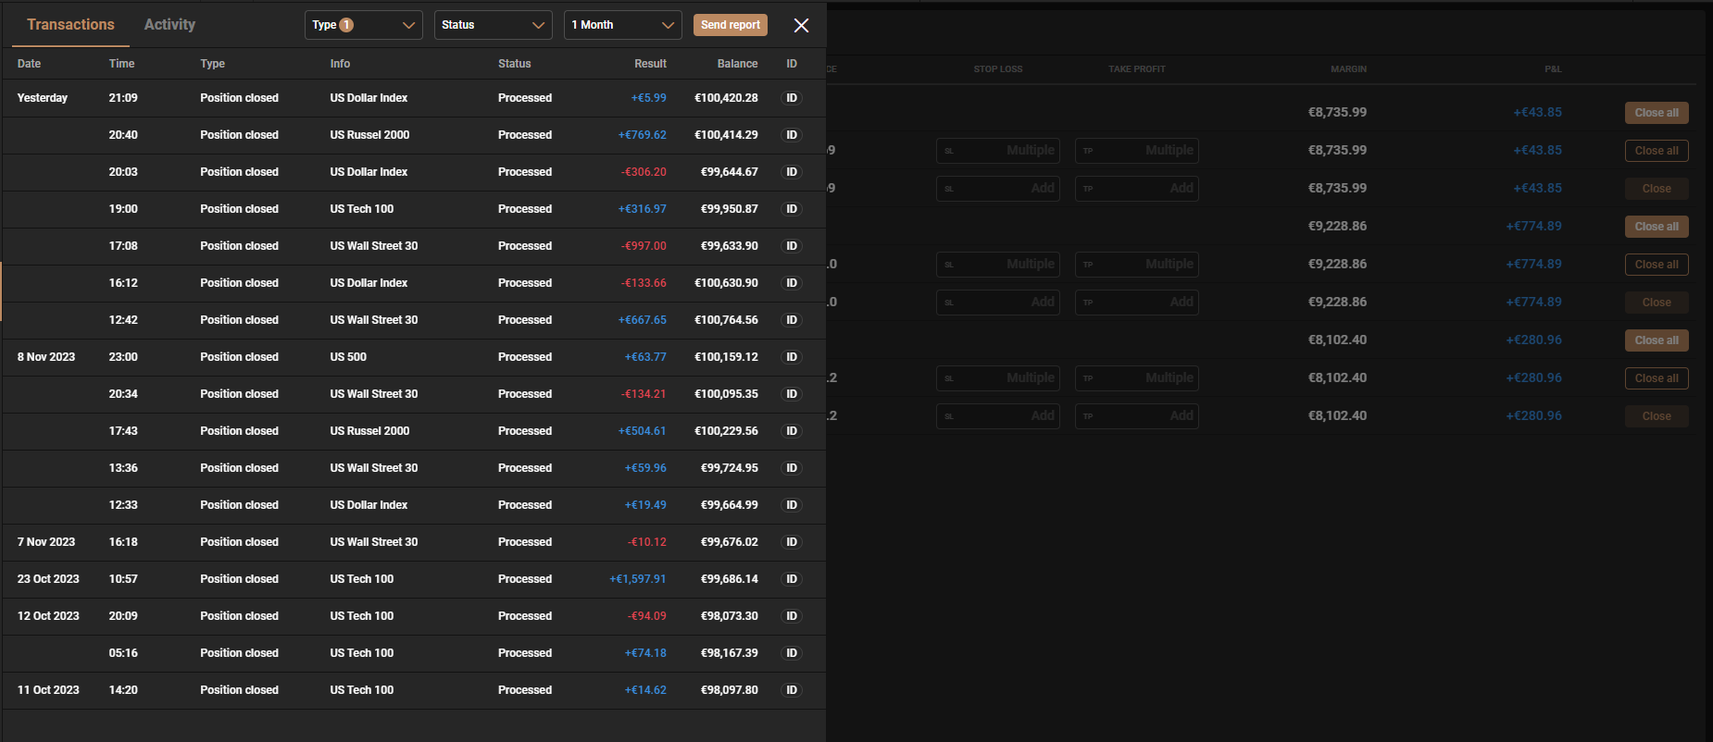Sort by the Balance column header
Image resolution: width=1713 pixels, height=742 pixels.
click(x=737, y=64)
